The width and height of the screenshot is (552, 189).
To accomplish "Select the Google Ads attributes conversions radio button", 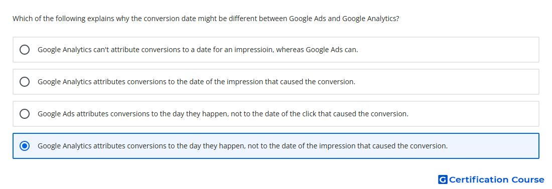I will (x=25, y=114).
